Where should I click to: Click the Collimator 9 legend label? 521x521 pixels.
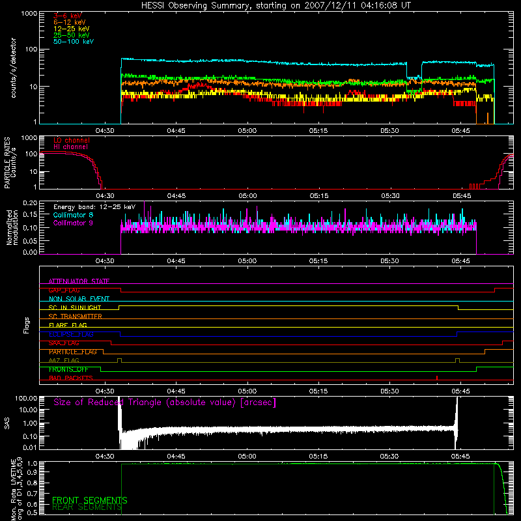(x=73, y=223)
